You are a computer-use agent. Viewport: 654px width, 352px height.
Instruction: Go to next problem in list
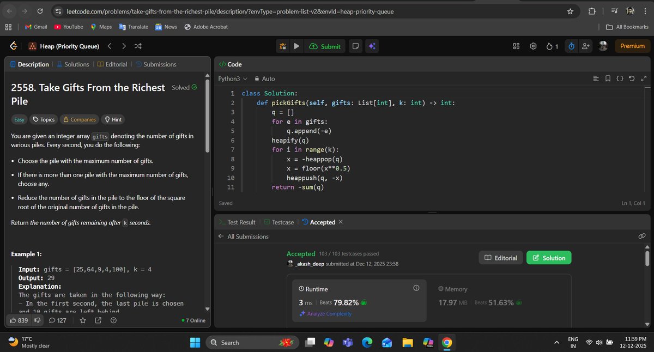tap(124, 46)
